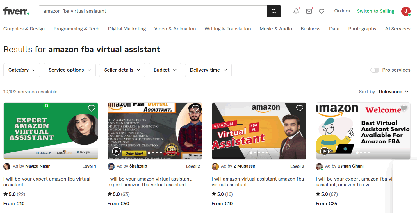Play the Usman Ghani gig video

point(324,151)
